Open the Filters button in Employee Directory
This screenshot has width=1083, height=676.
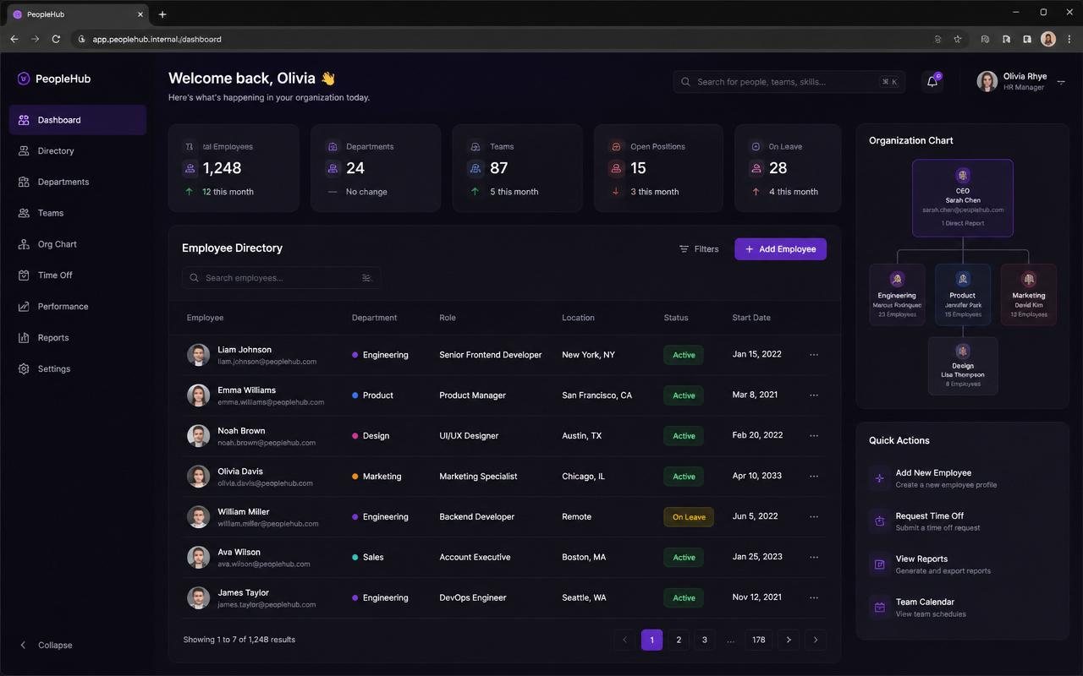tap(699, 249)
